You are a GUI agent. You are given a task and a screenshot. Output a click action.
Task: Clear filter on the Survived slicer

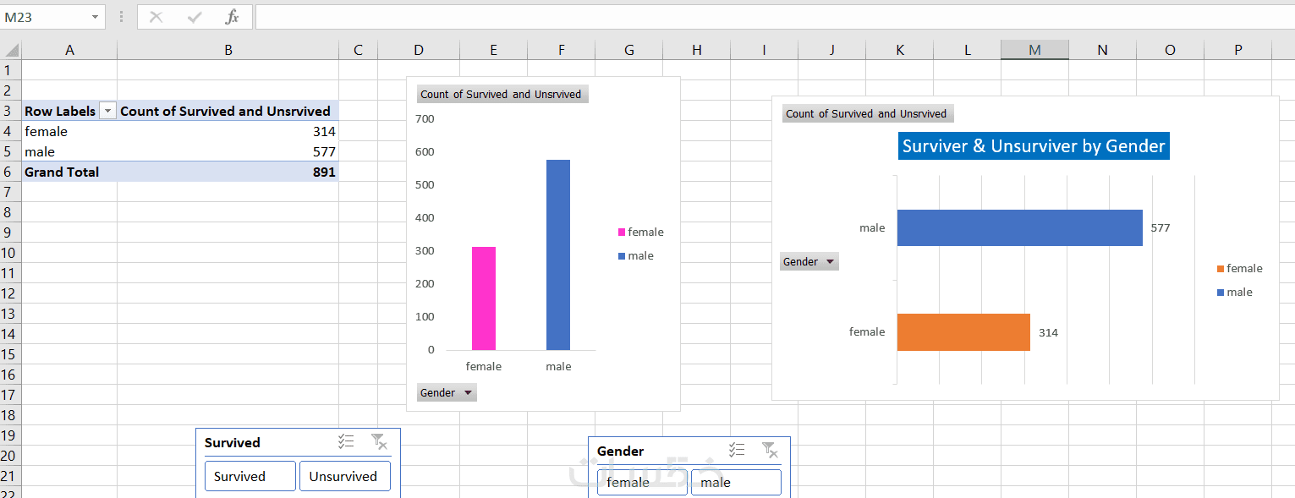(379, 441)
